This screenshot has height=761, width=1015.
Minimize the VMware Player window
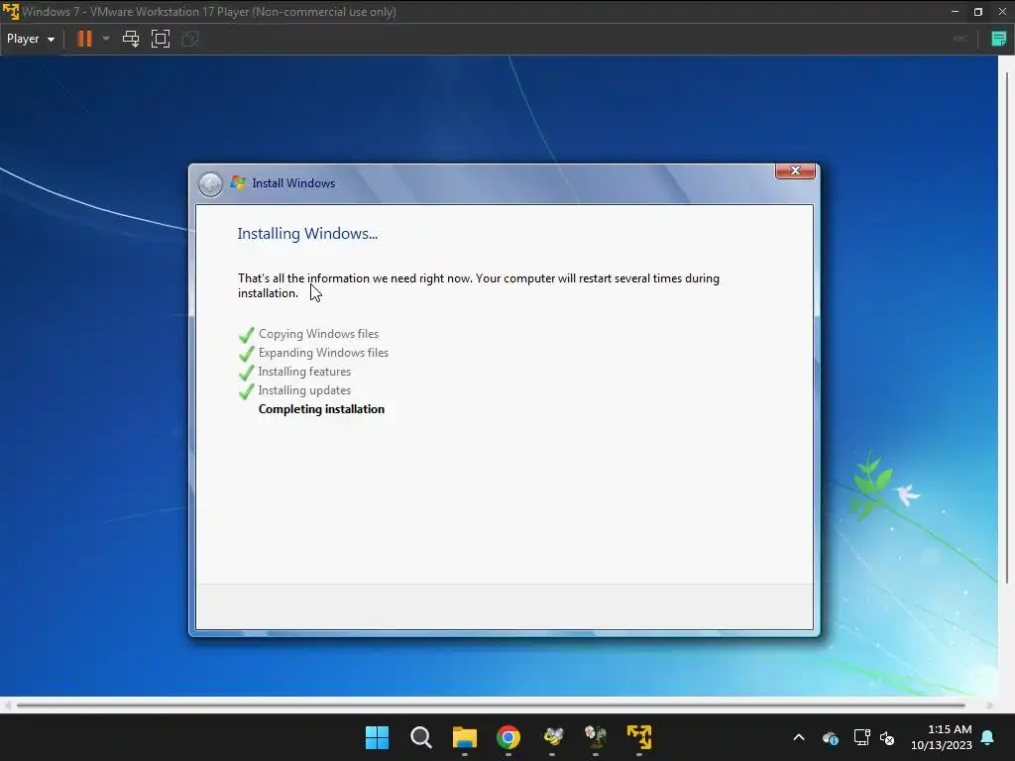pyautogui.click(x=955, y=12)
